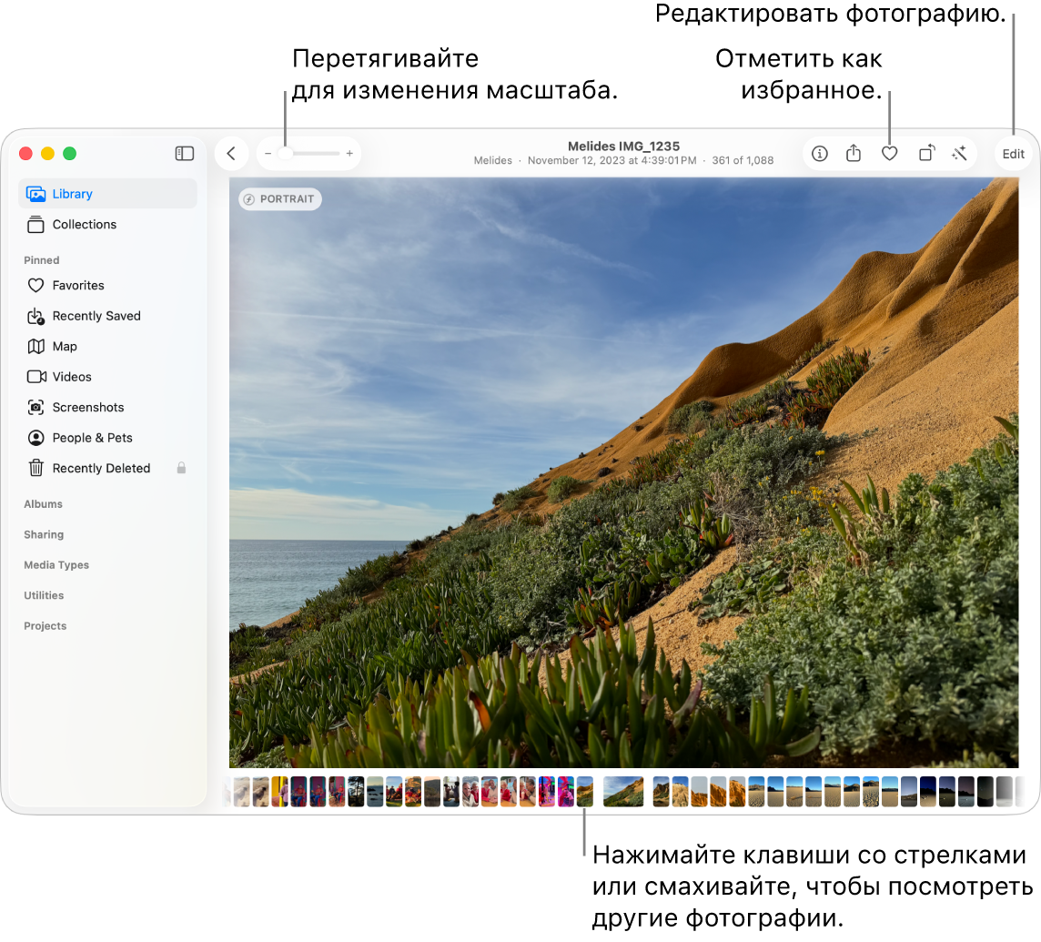Expand the Albums section

coord(43,504)
